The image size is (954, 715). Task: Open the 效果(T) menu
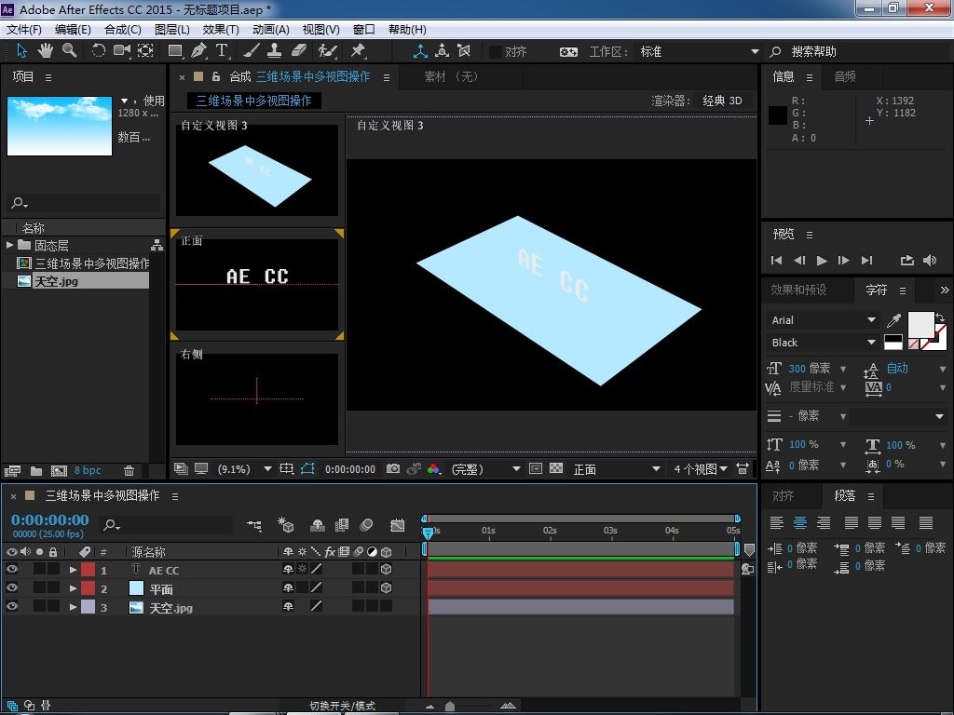pos(221,29)
